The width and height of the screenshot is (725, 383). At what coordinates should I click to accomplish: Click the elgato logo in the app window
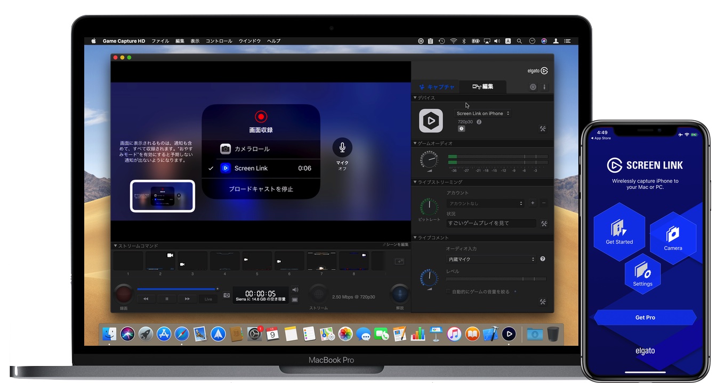pos(537,71)
